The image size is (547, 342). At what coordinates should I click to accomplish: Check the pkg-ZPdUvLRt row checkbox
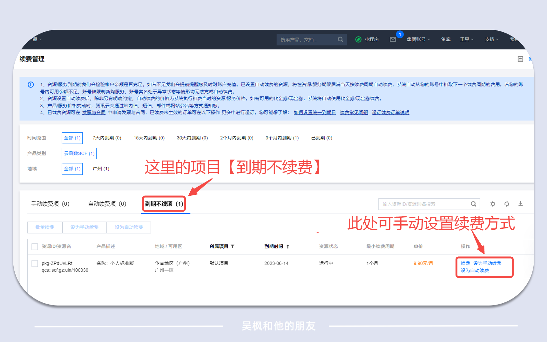[x=35, y=263]
